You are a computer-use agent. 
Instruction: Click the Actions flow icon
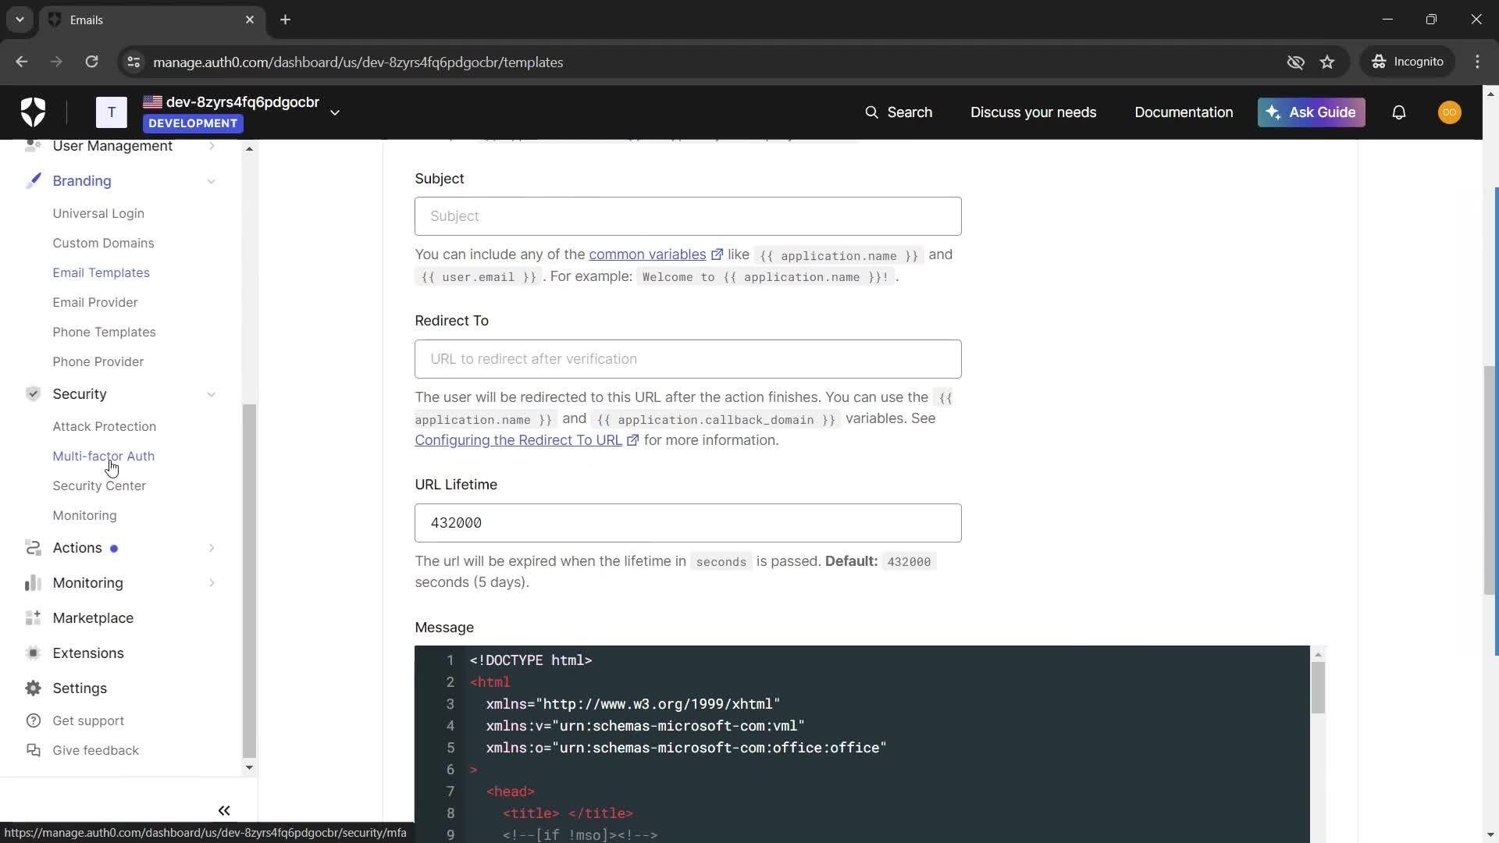coord(33,548)
